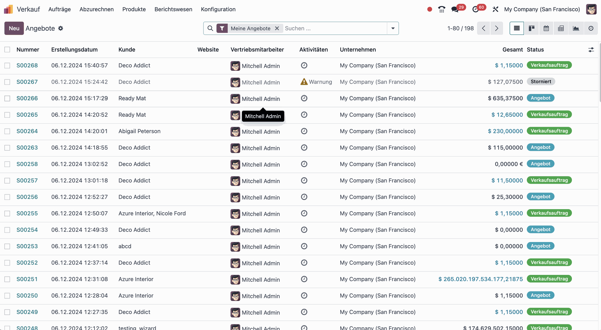Open the Angebote settings gear
The width and height of the screenshot is (601, 330).
[x=61, y=28]
